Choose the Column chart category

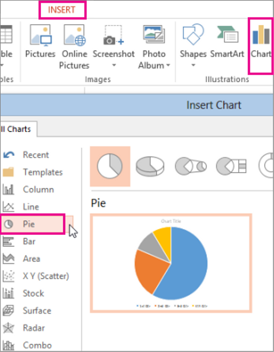tap(38, 190)
